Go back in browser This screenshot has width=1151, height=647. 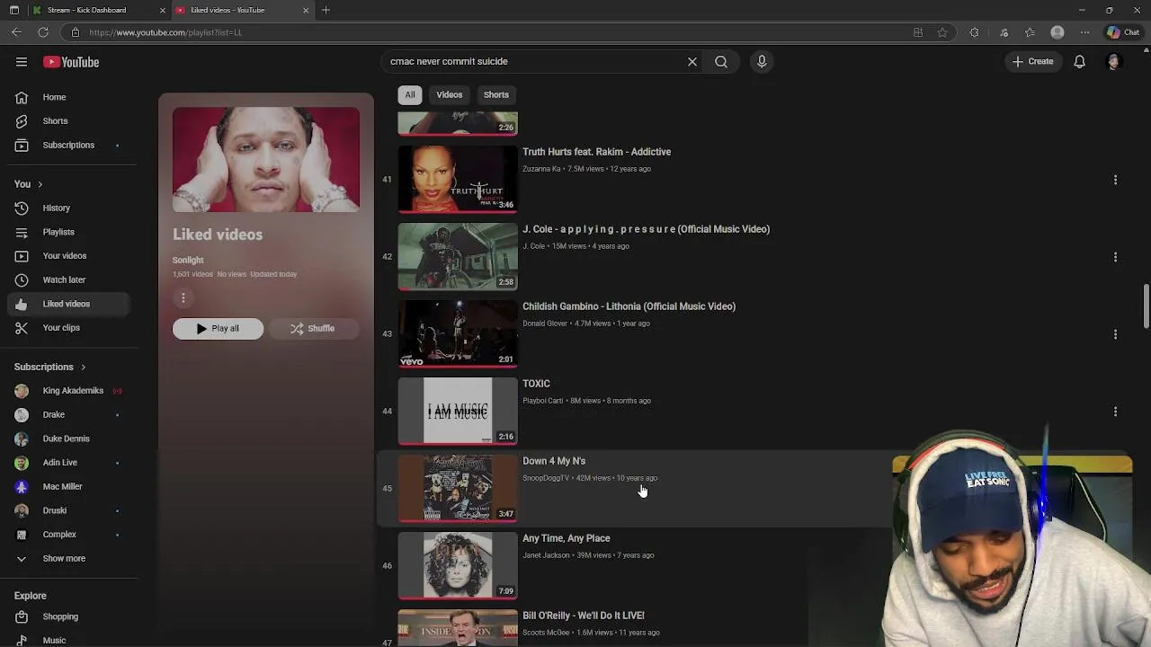point(16,32)
